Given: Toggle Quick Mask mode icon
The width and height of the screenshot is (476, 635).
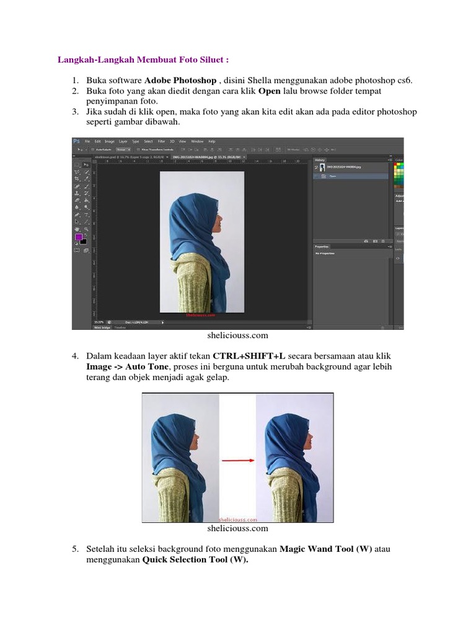Looking at the screenshot, I should coord(76,251).
